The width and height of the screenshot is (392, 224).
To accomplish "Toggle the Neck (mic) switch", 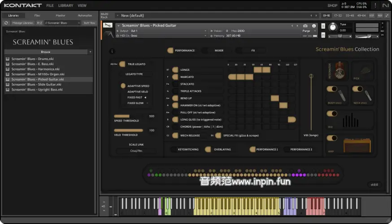I will [357, 89].
